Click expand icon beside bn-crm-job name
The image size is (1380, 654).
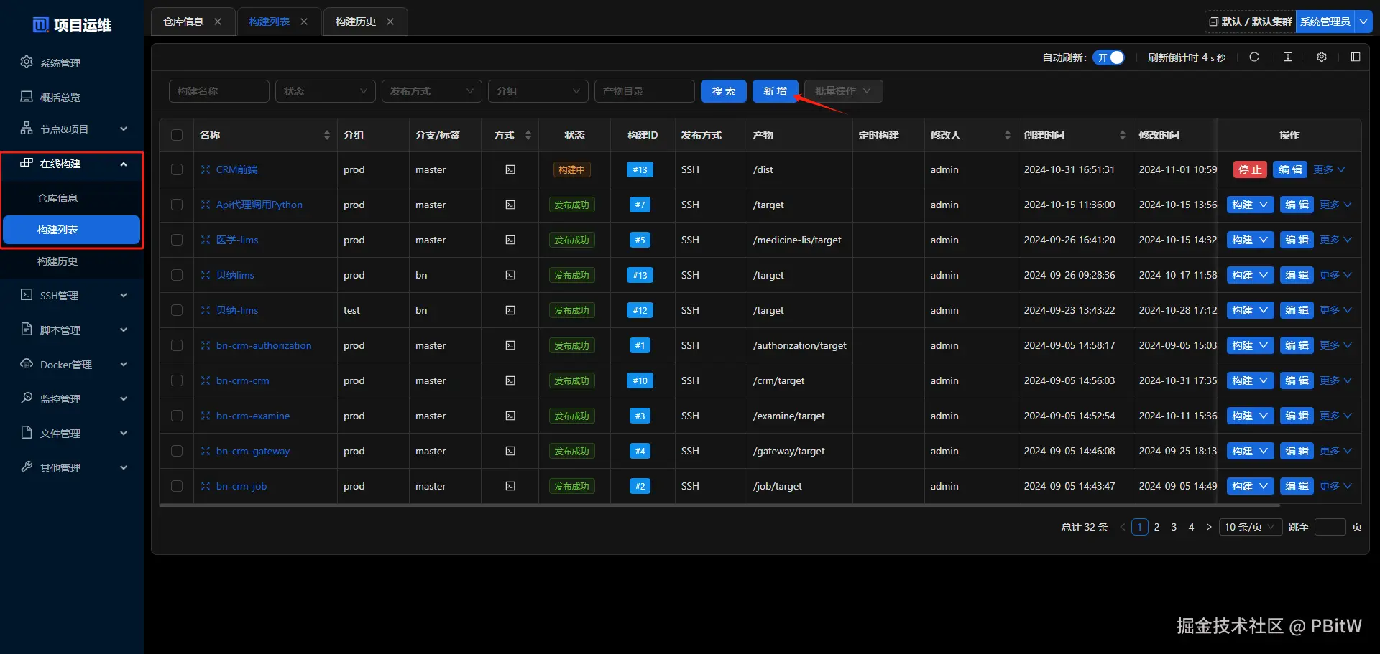[206, 486]
